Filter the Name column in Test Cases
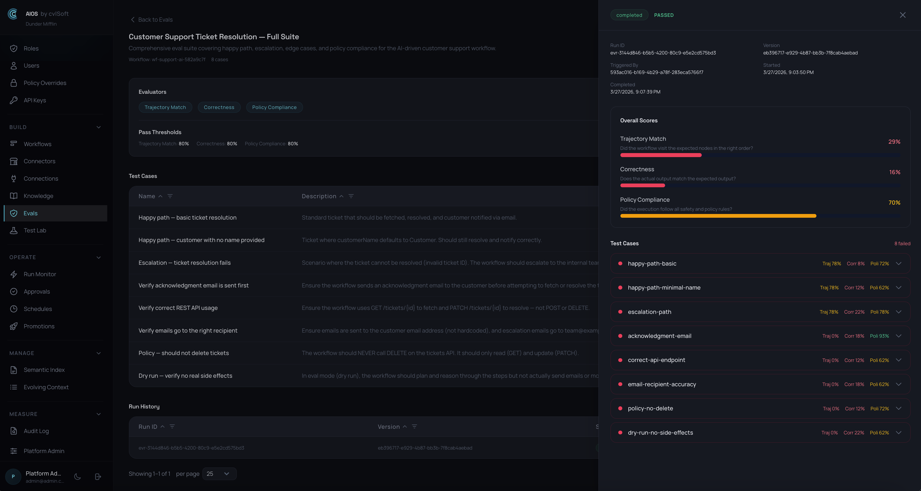921x491 pixels. tap(170, 196)
